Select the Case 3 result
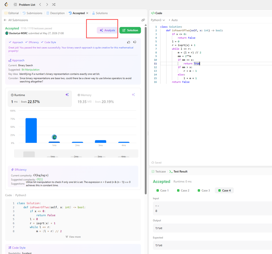 tap(204, 190)
